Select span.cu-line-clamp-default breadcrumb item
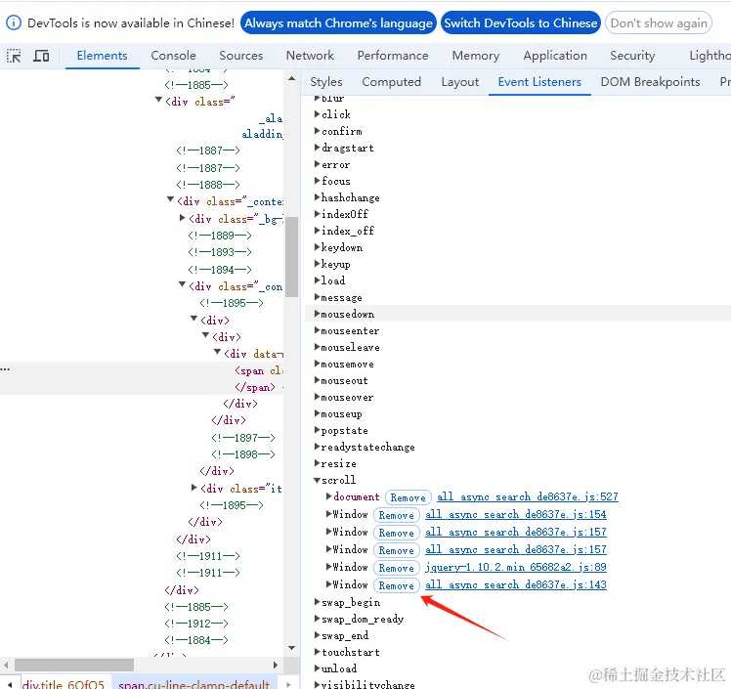This screenshot has height=689, width=731. 193,684
